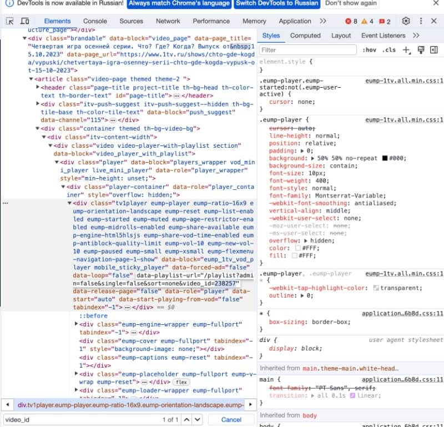This screenshot has height=427, width=444.
Task: Open the Computed styles tab
Action: tap(305, 36)
